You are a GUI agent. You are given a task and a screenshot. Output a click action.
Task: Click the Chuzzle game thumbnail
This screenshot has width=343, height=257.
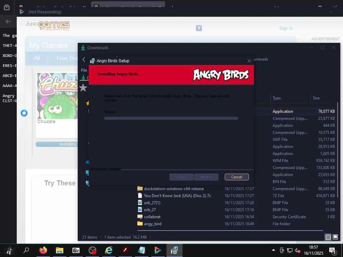coord(58,96)
